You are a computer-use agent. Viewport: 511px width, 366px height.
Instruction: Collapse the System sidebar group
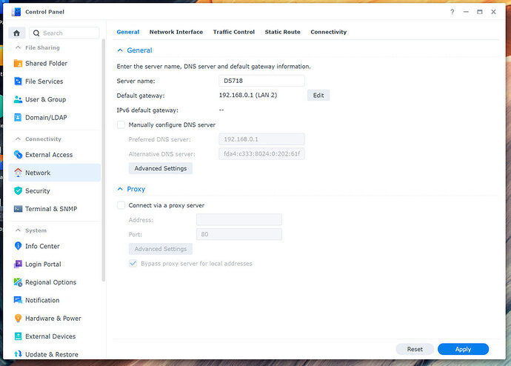(x=18, y=230)
